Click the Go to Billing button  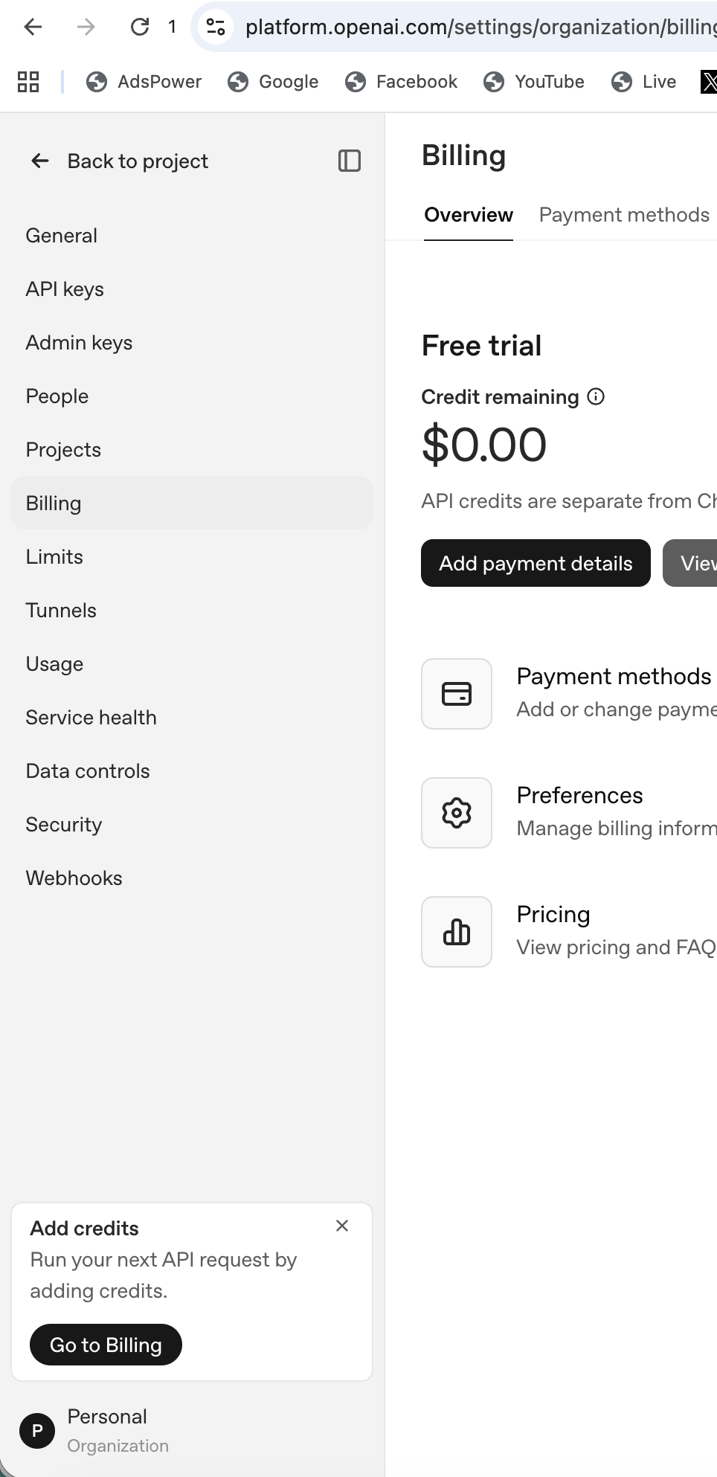coord(106,1345)
